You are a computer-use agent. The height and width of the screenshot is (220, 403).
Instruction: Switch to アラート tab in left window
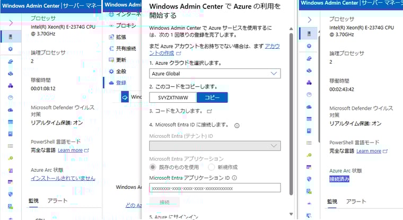[57, 201]
